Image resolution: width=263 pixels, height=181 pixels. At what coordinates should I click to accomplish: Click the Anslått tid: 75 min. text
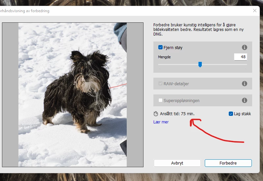tap(177, 114)
